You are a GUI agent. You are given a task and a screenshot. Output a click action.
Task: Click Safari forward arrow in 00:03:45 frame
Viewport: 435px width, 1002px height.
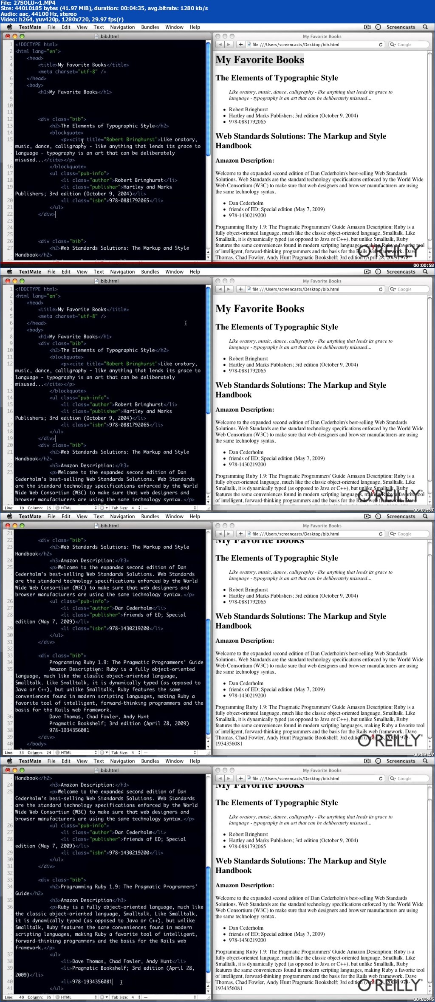229,779
